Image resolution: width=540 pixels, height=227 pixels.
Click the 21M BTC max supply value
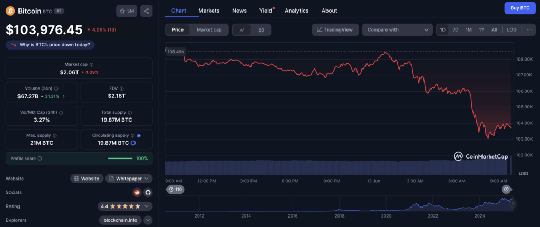click(42, 143)
